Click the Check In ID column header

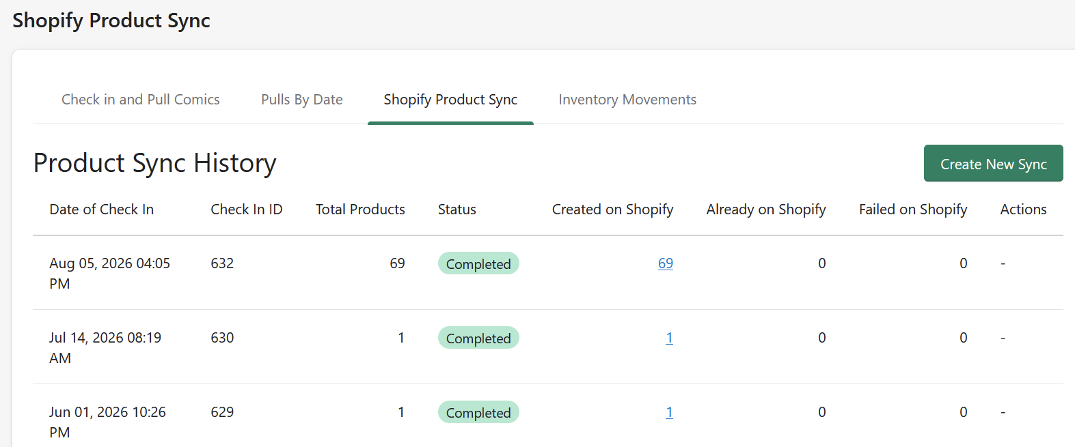coord(247,210)
